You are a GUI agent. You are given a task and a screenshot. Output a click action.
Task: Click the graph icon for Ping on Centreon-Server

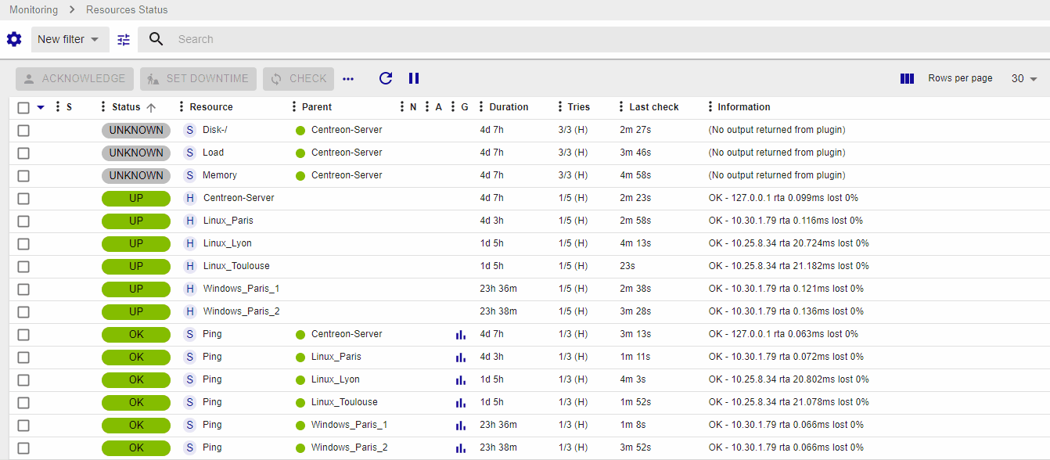461,335
